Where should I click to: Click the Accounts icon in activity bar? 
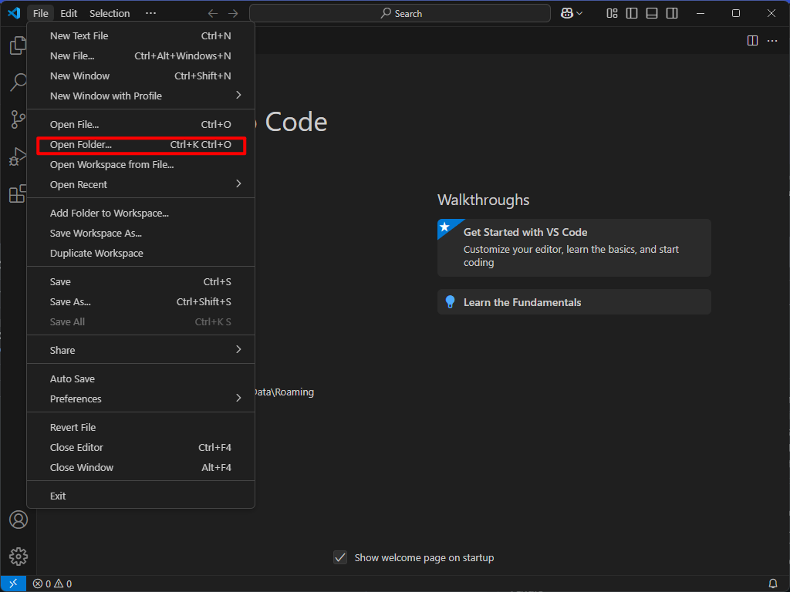click(x=19, y=520)
